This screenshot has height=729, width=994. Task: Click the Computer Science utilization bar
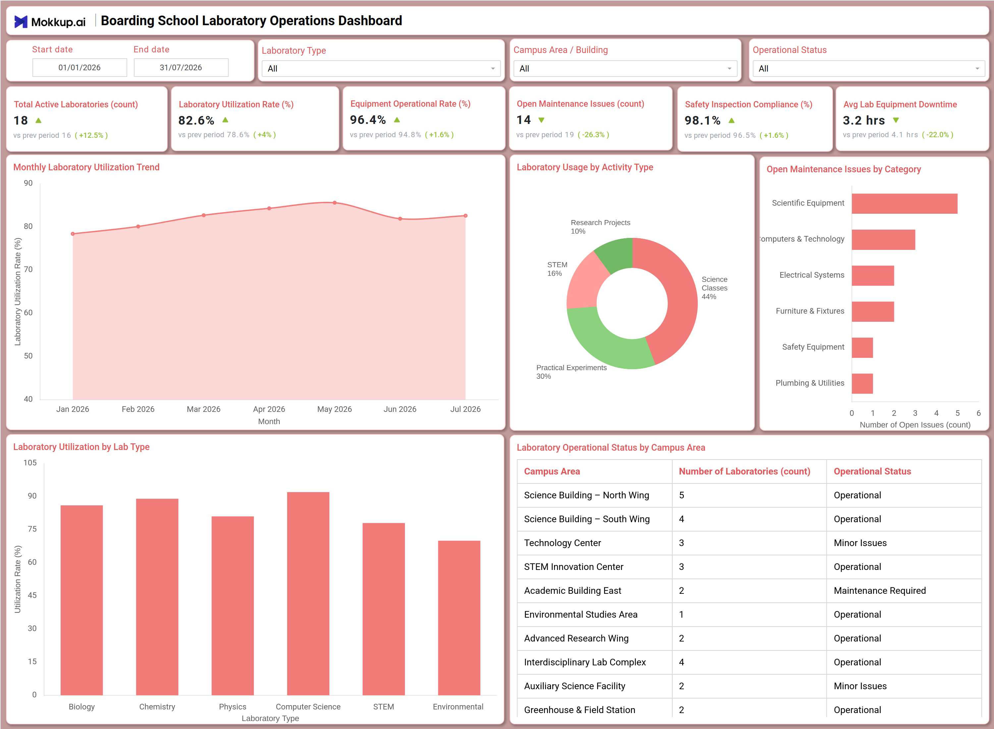pos(308,593)
